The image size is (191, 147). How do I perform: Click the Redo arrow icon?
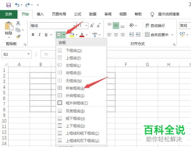tap(27, 5)
